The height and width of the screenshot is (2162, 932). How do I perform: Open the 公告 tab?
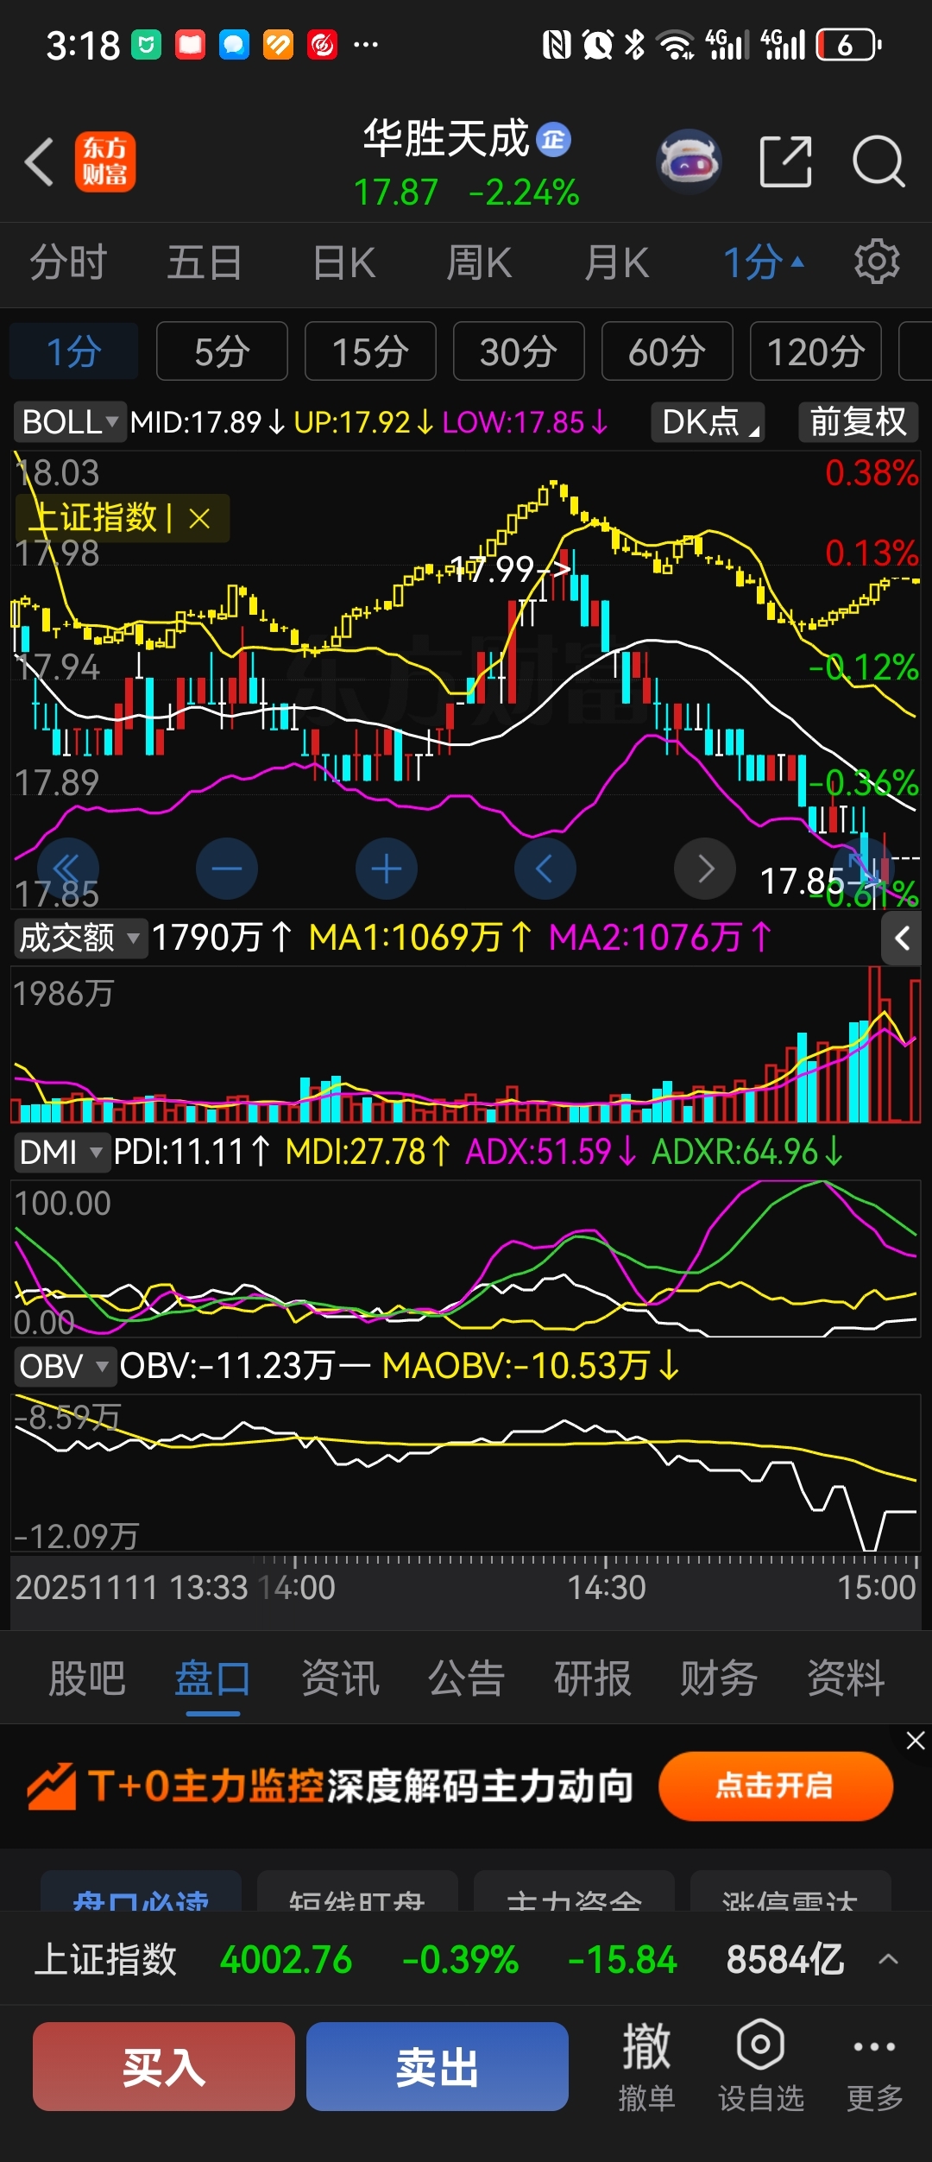[x=466, y=1678]
